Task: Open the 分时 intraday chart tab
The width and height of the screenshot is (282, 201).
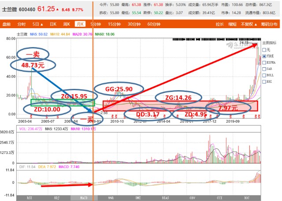Action: [x=22, y=24]
